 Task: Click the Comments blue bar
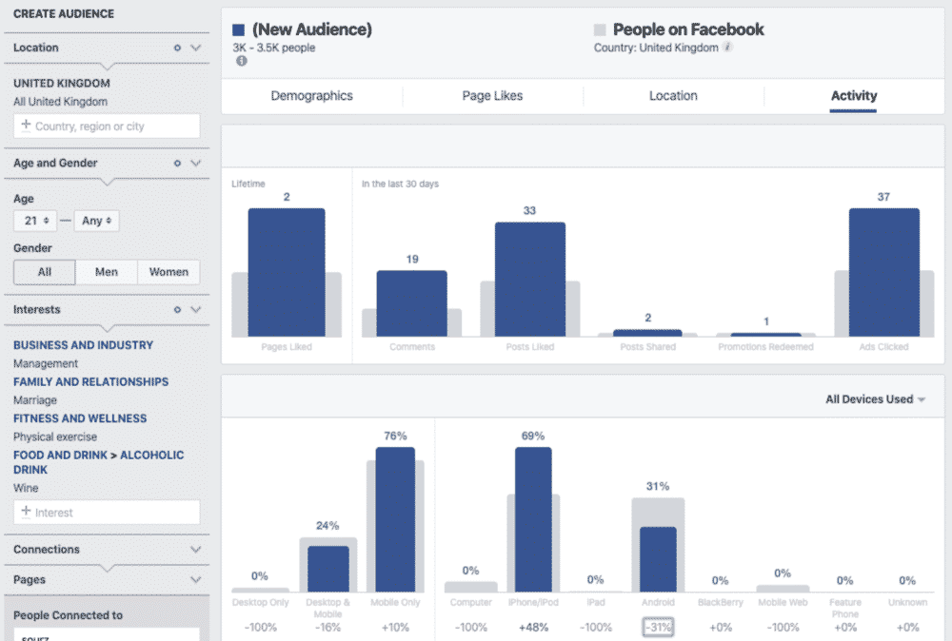[411, 303]
